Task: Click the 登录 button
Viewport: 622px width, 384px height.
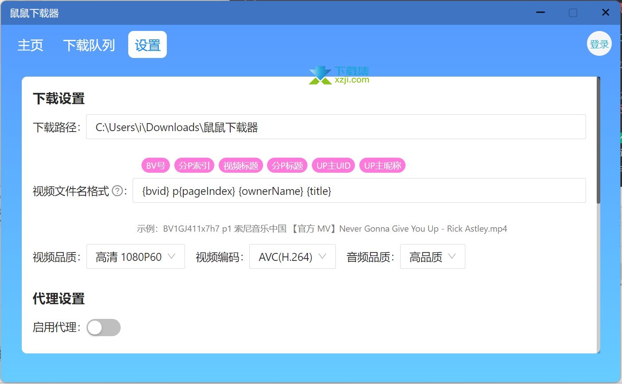Action: tap(599, 44)
